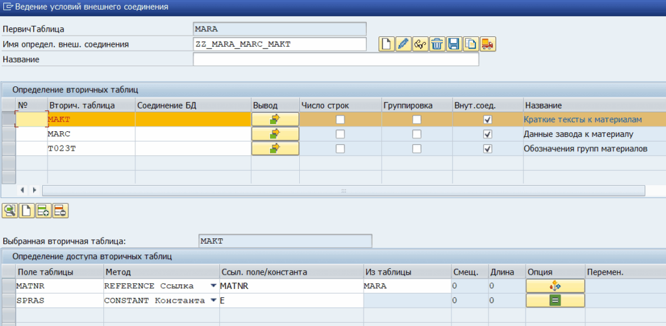Click the delete row icon with minus
The height and width of the screenshot is (326, 666).
click(x=60, y=210)
